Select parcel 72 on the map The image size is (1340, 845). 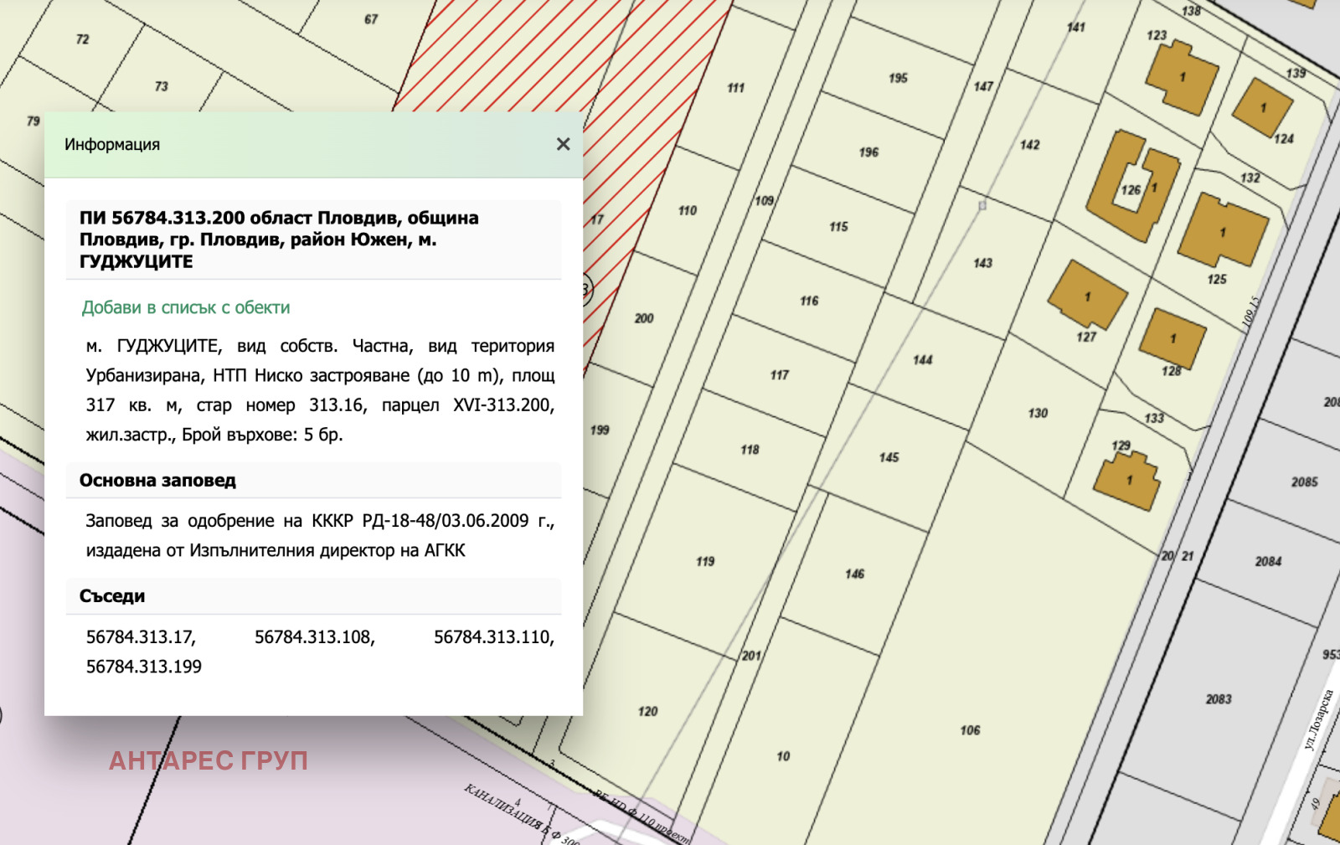coord(82,39)
